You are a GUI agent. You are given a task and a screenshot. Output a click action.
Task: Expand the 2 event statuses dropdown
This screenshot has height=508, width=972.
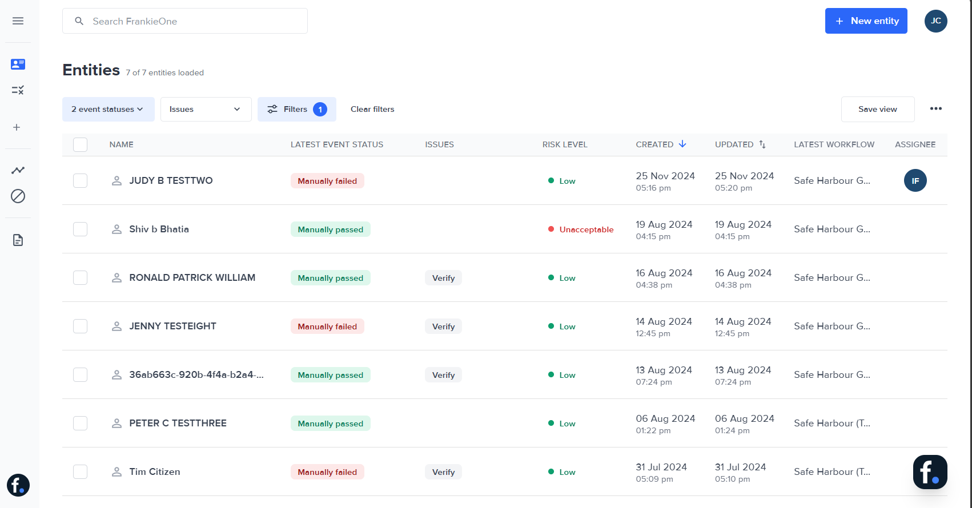[108, 110]
